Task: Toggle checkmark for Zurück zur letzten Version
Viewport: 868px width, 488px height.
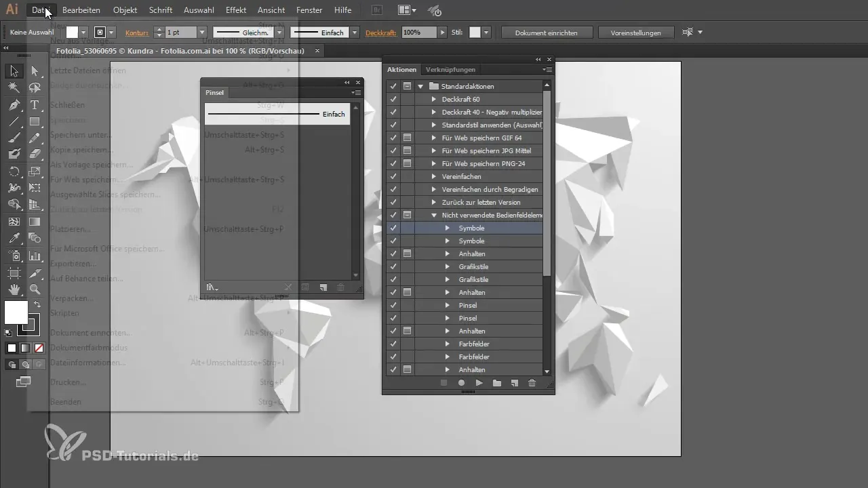Action: [393, 202]
